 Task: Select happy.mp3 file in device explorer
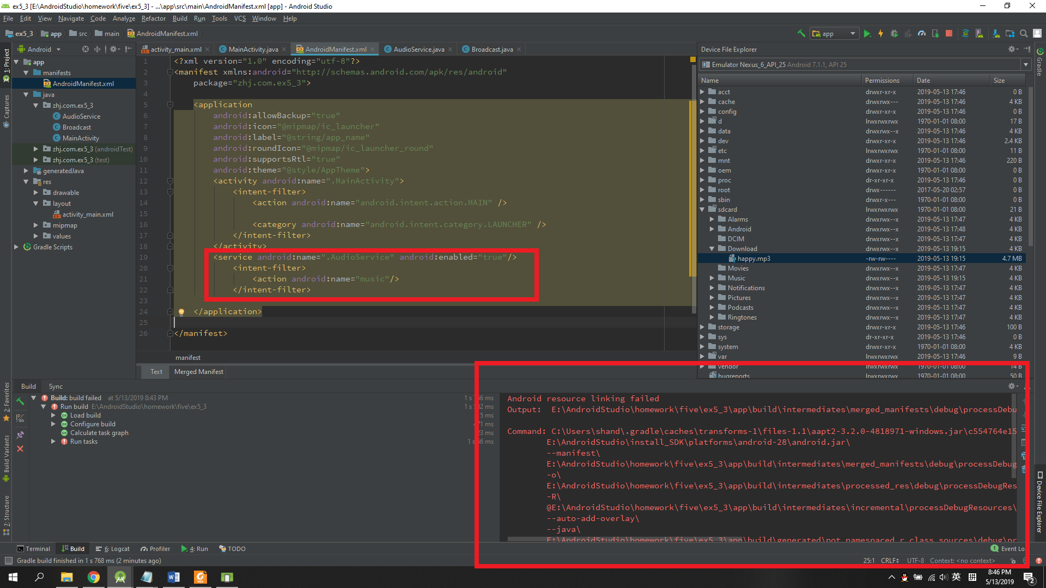tap(862, 259)
